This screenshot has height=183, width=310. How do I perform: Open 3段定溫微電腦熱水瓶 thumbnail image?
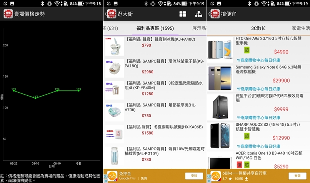(x=115, y=90)
